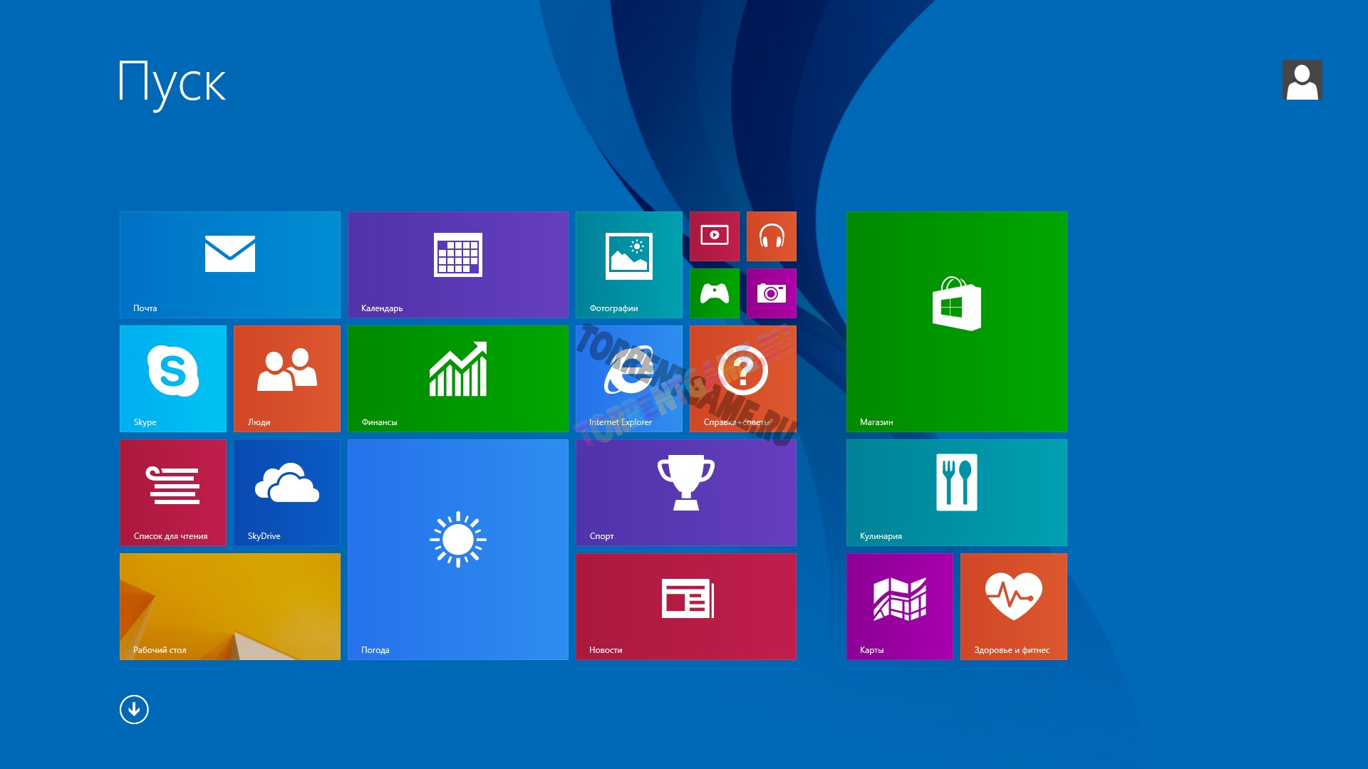
Task: Open the small Camera tile
Action: tap(771, 293)
